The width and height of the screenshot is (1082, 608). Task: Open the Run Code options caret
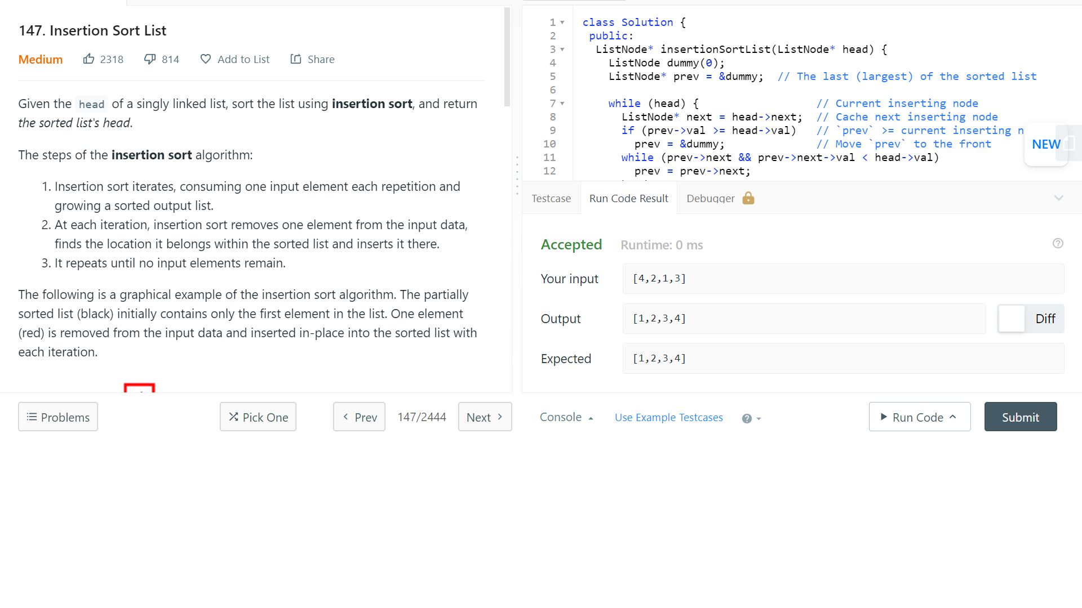(953, 417)
